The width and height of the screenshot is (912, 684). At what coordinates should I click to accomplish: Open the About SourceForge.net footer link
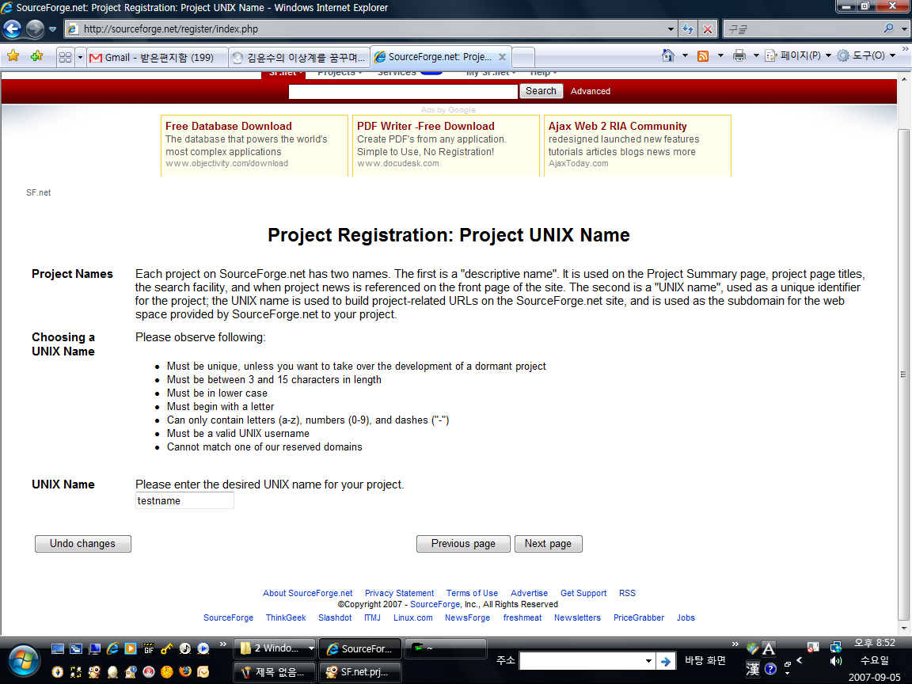tap(308, 593)
